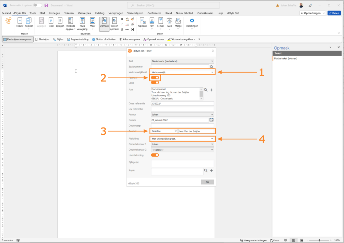Toggle Rasterlijnen weergeven button

(18, 39)
